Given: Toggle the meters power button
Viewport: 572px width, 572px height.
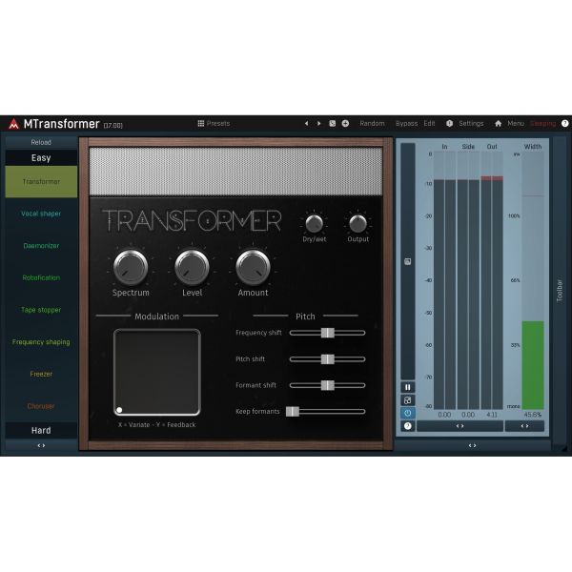Looking at the screenshot, I should point(408,413).
